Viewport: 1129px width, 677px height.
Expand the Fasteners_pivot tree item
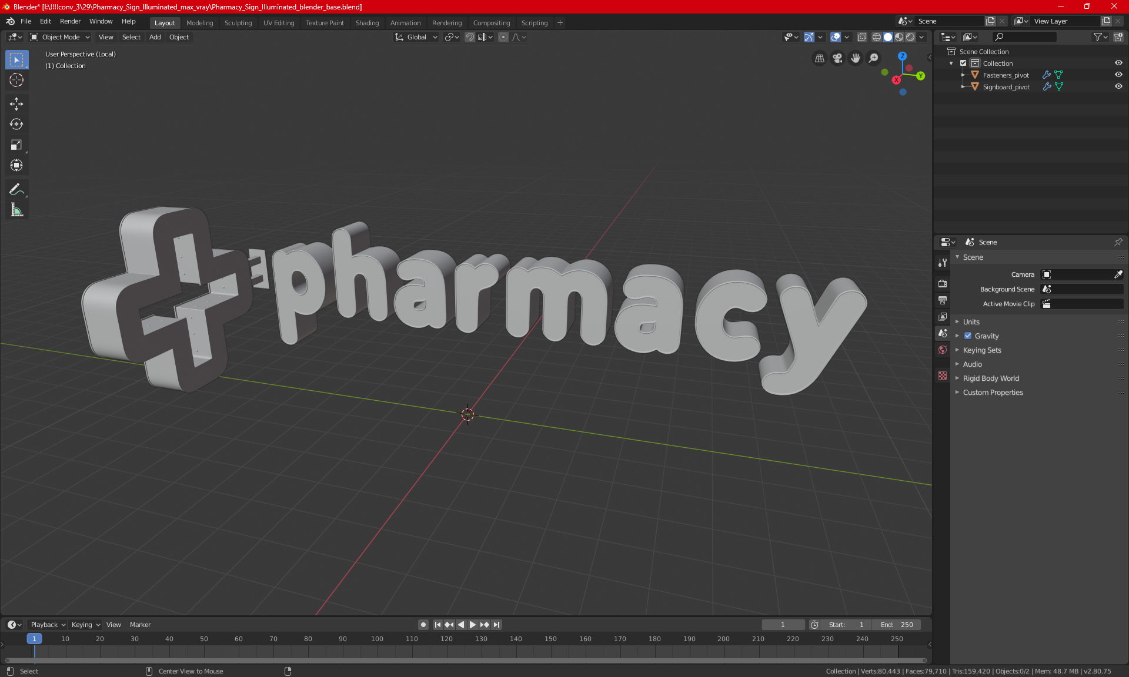[x=963, y=75]
